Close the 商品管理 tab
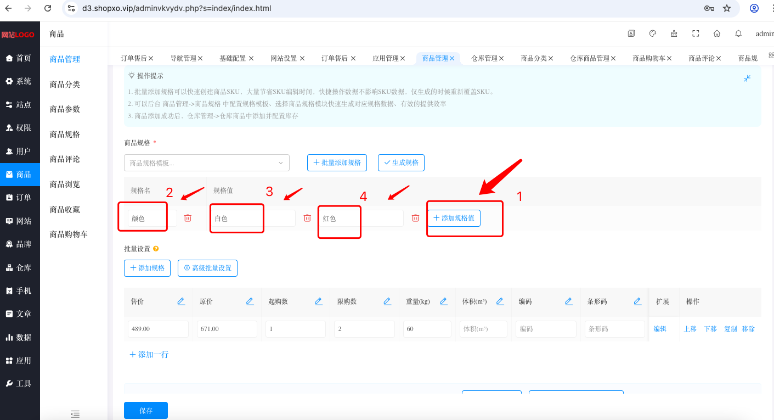774x420 pixels. [452, 58]
